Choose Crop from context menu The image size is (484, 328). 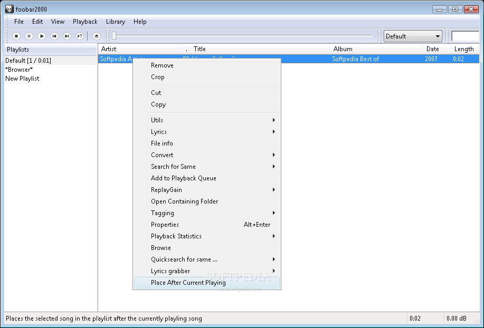(207, 77)
